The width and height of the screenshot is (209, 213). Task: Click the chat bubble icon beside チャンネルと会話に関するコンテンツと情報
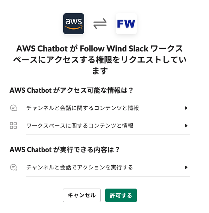[x=13, y=108]
